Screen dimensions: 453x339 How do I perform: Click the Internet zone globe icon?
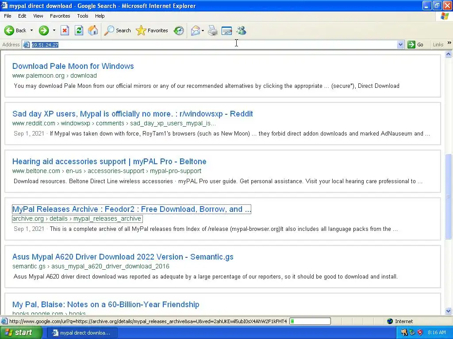(390, 321)
